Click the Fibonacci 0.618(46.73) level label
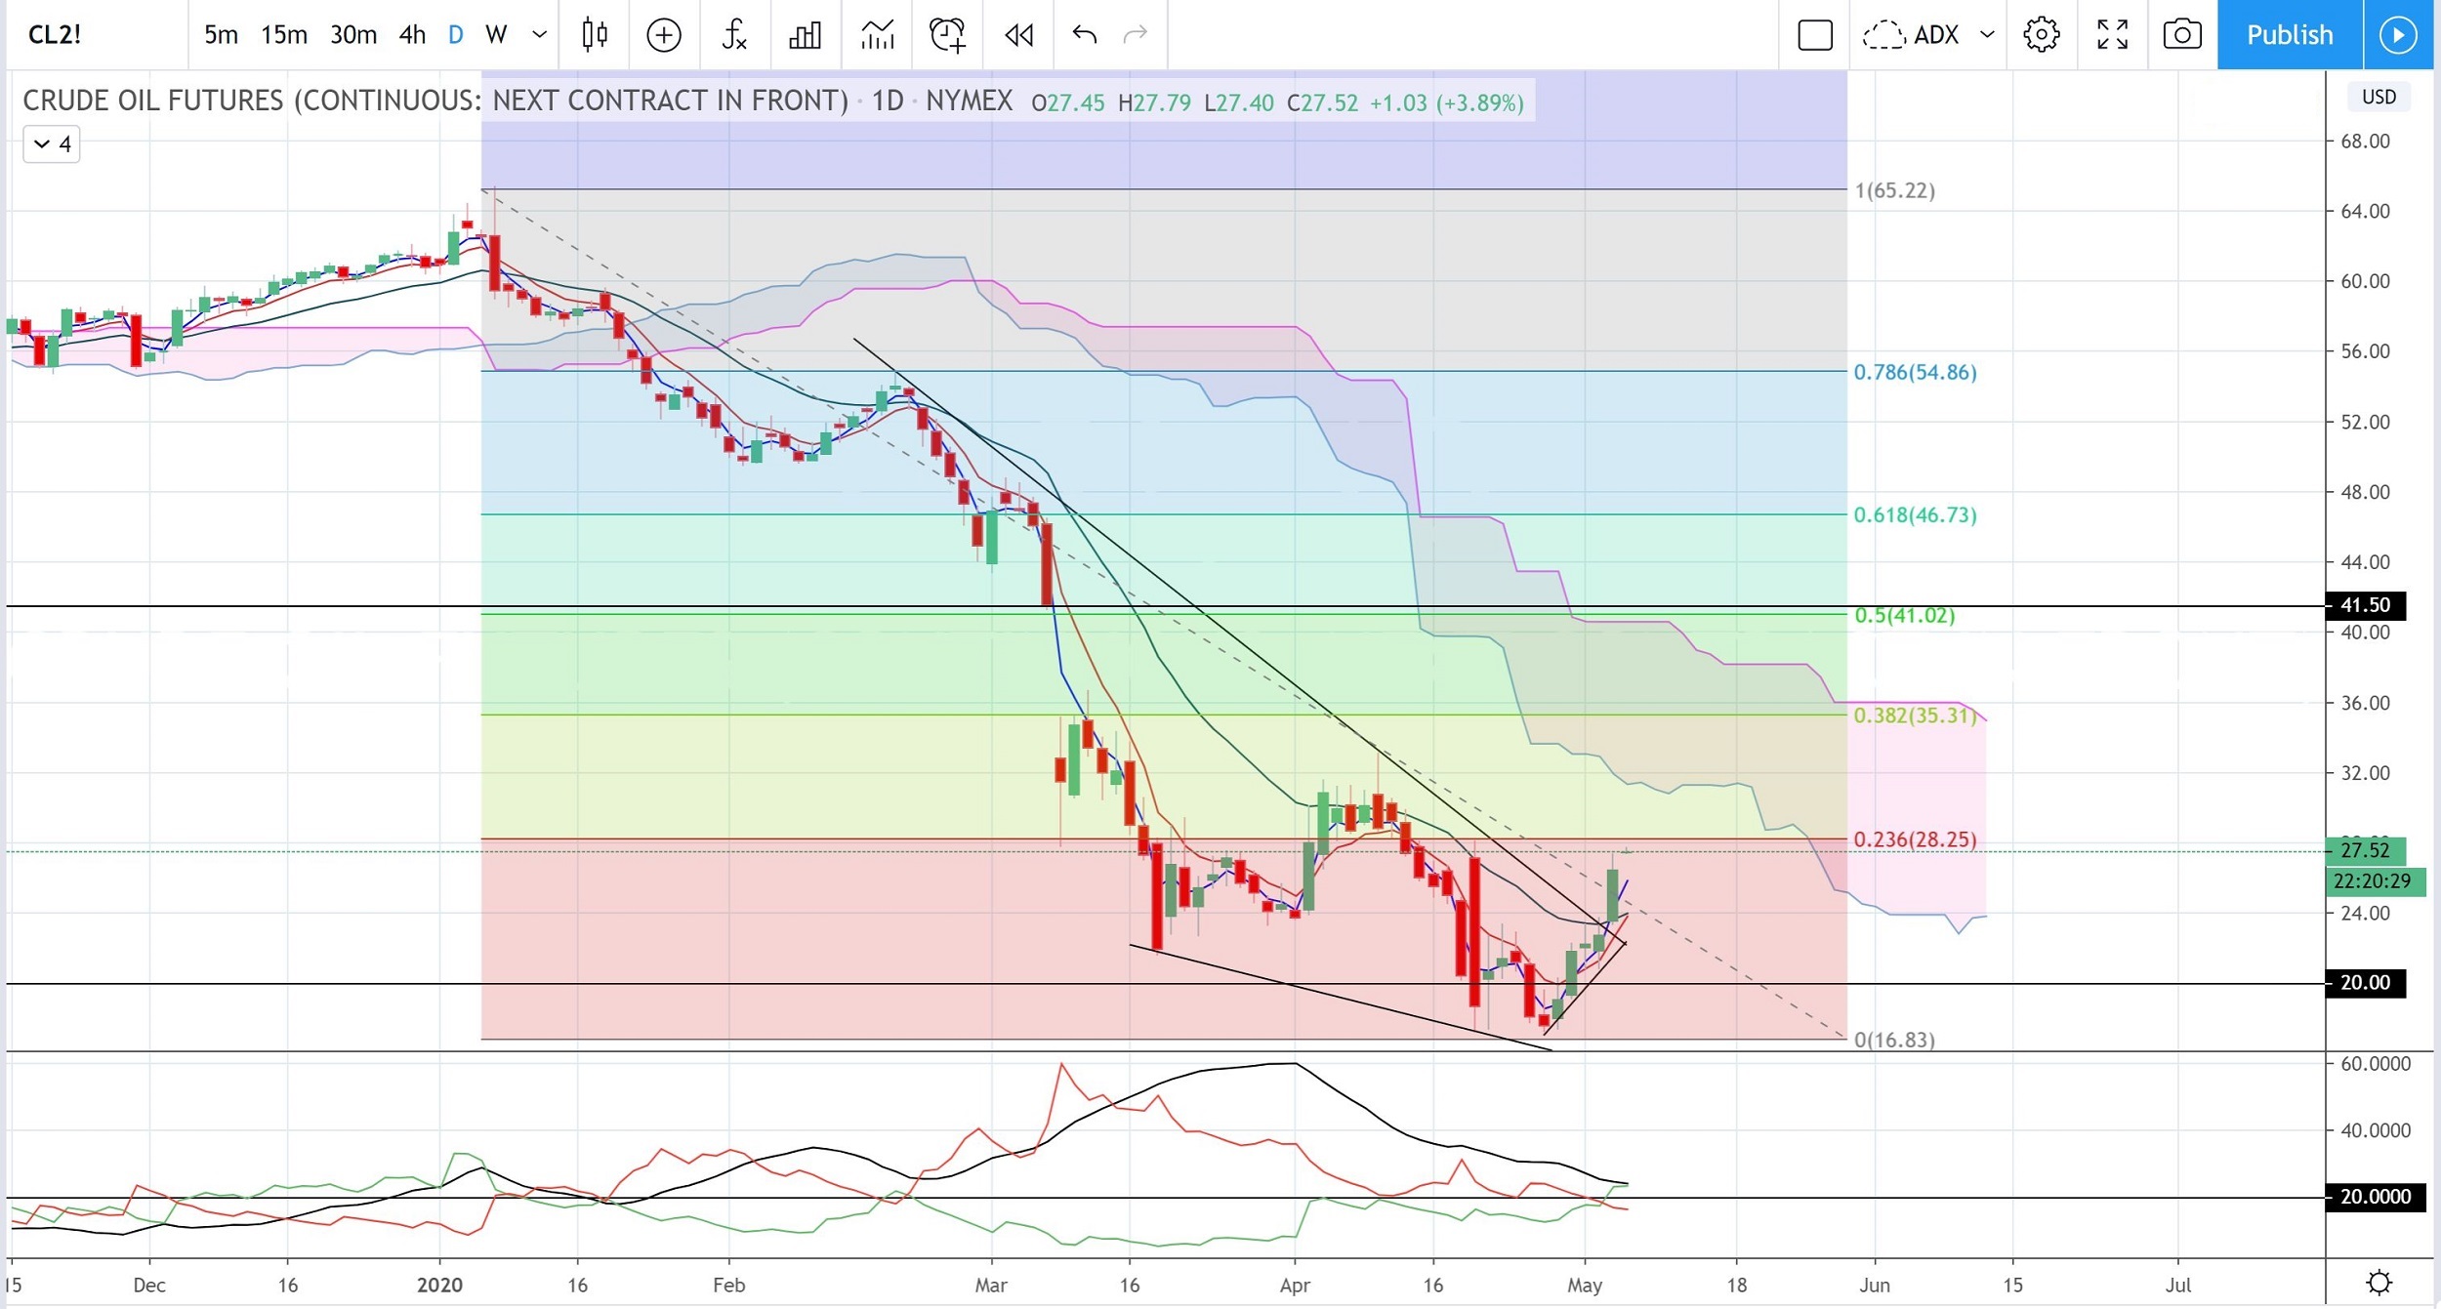The width and height of the screenshot is (2441, 1309). (1915, 514)
